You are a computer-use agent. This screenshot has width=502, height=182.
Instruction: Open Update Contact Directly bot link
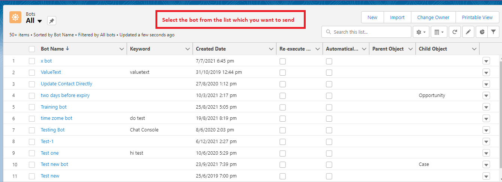click(x=66, y=84)
